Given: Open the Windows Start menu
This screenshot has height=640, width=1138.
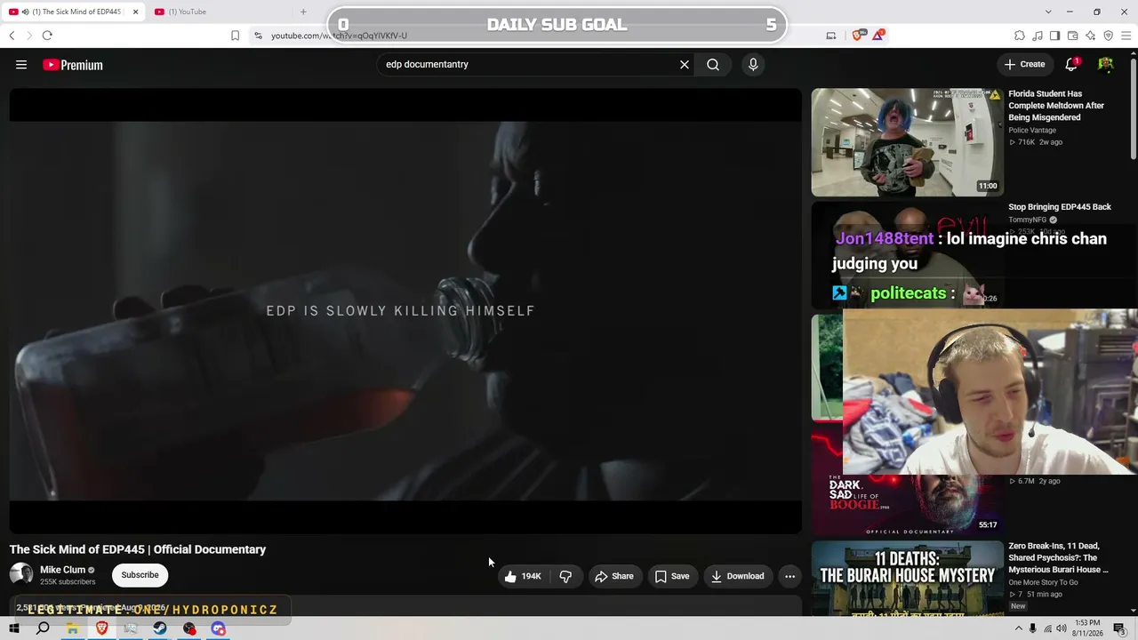Looking at the screenshot, I should pyautogui.click(x=14, y=628).
